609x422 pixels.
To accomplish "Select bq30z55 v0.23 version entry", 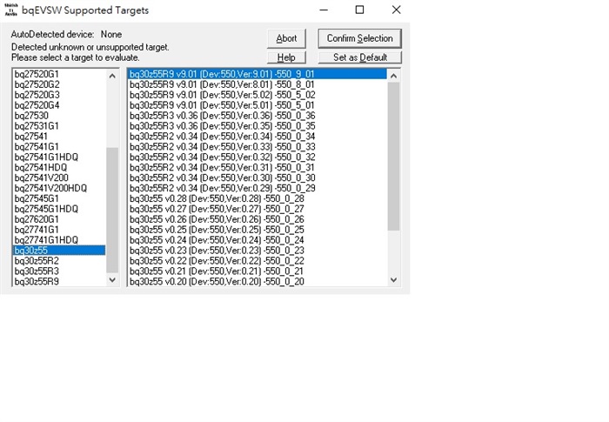I will (x=258, y=251).
